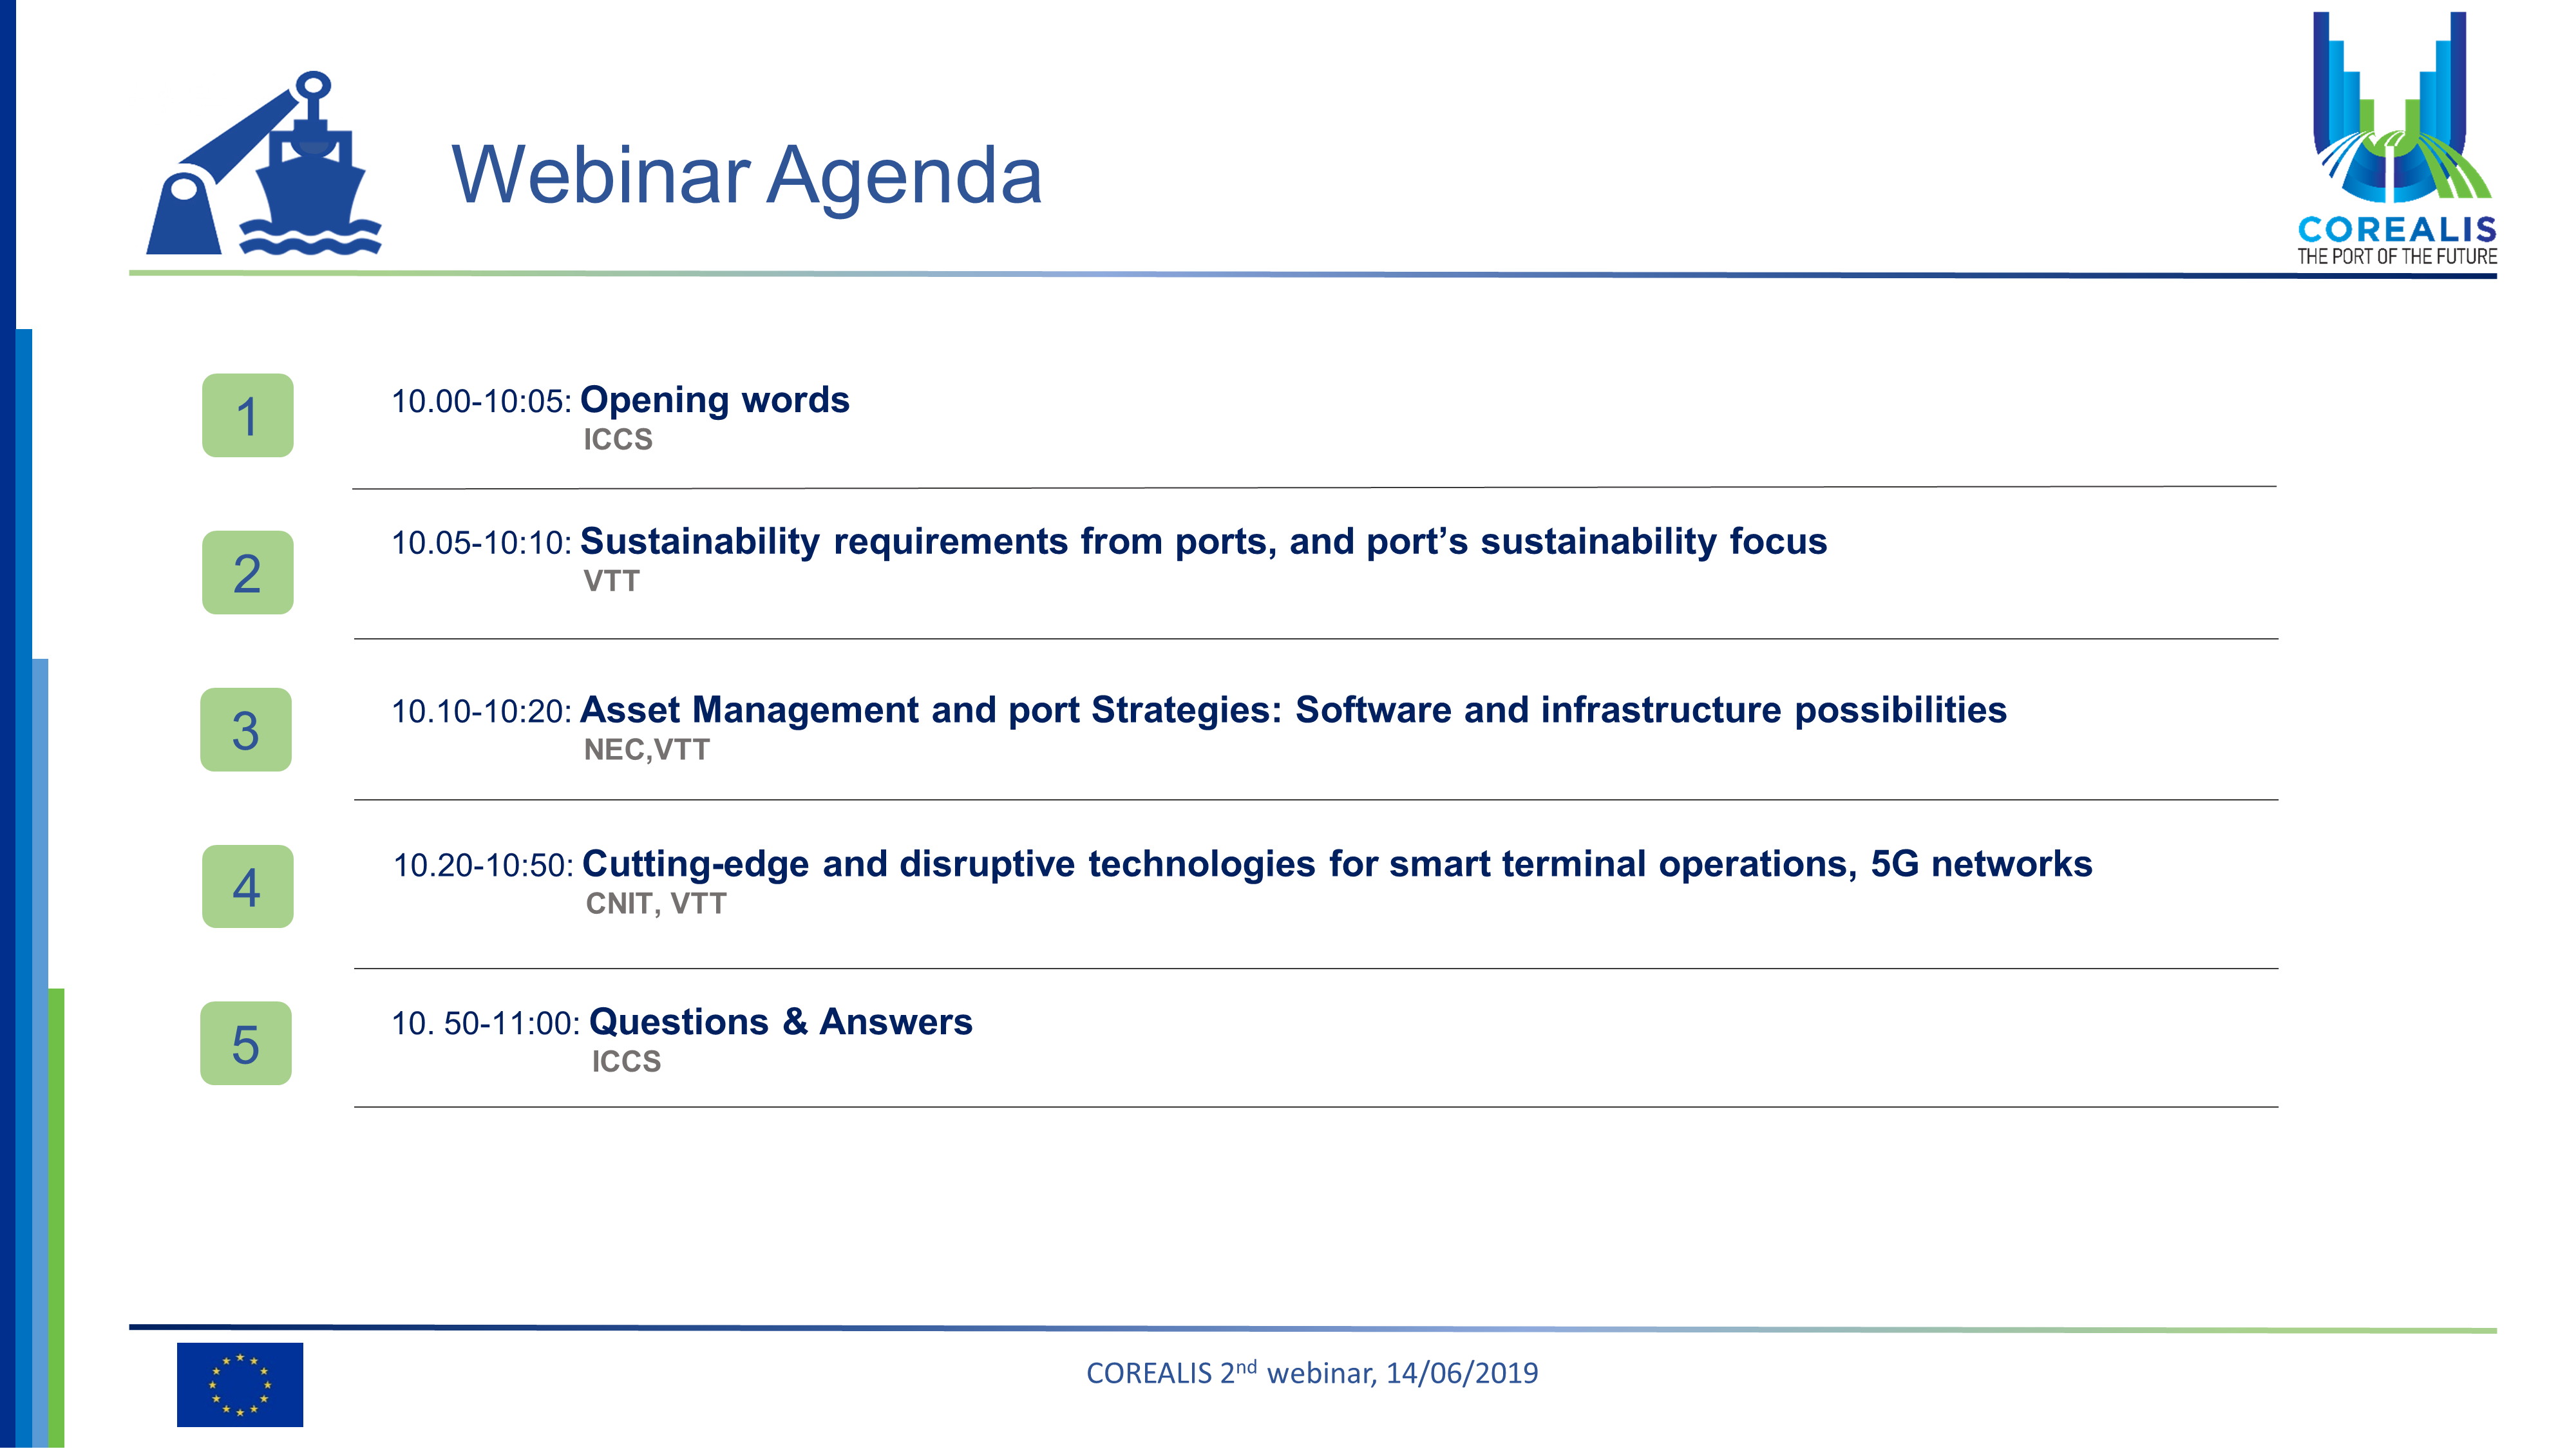Image resolution: width=2576 pixels, height=1449 pixels.
Task: Click the COREALIS 2nd webinar footer text
Action: coord(1312,1373)
